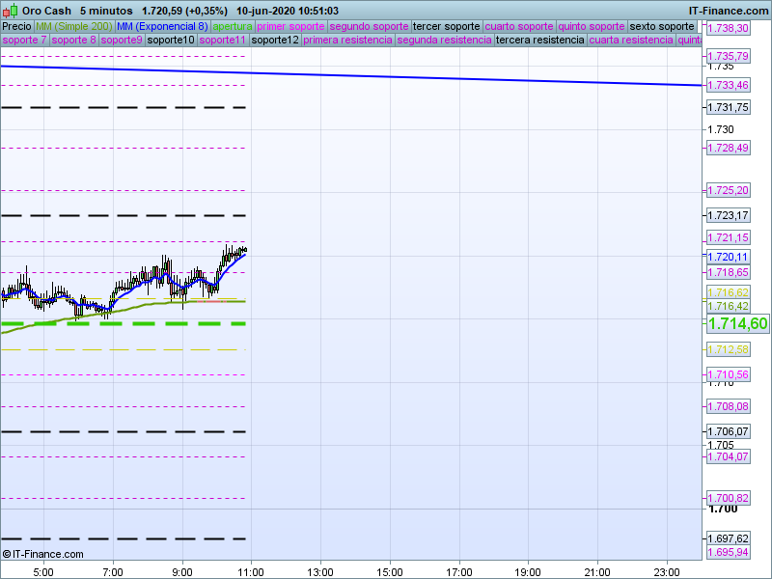This screenshot has height=579, width=772.
Task: Click the Oro Cash instrument title
Action: coord(46,11)
